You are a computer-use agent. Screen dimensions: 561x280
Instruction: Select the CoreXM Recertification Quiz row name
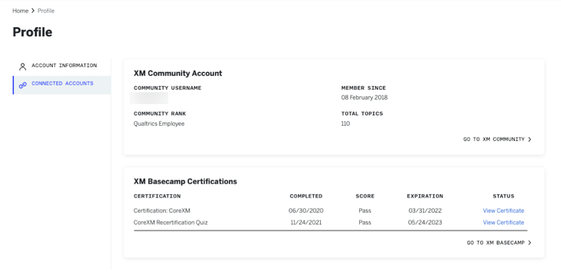171,223
